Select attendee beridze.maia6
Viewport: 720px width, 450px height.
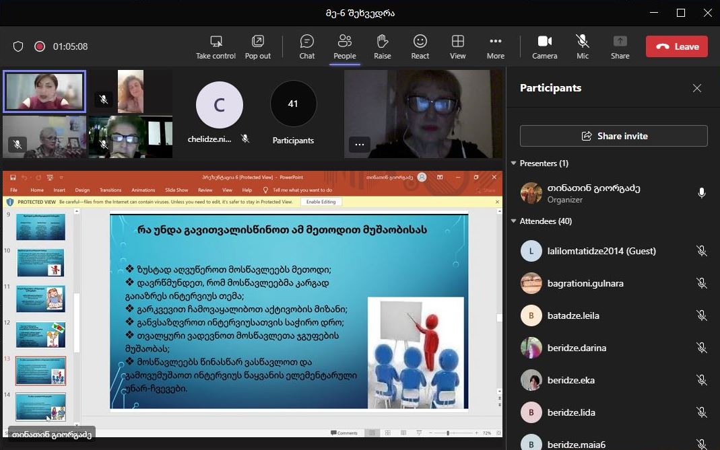(614, 444)
